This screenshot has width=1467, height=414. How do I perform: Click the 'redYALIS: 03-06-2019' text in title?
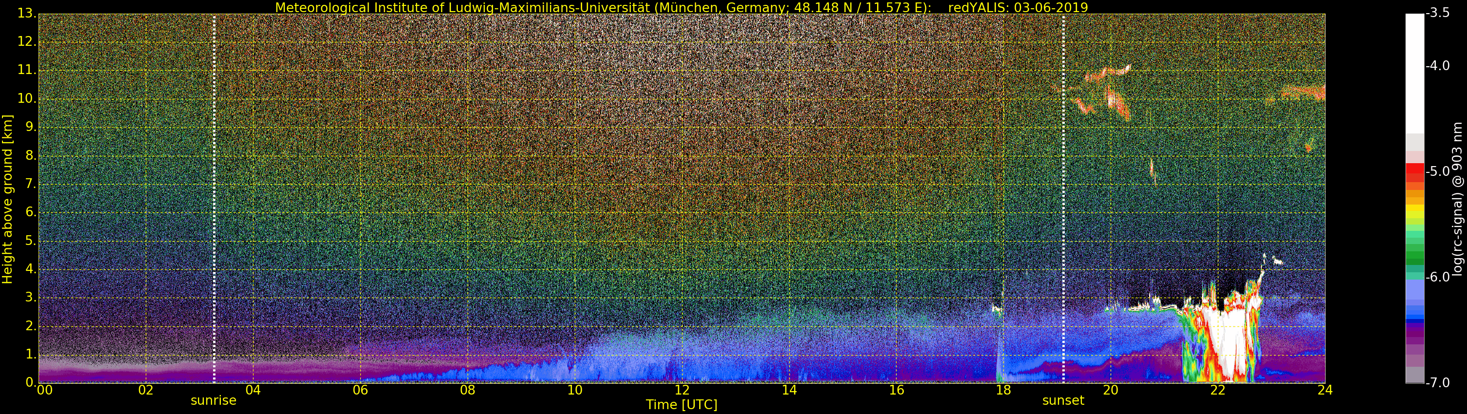tap(1017, 7)
